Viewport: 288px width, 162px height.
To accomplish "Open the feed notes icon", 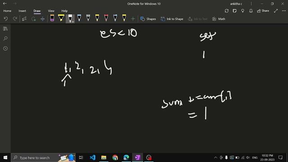I will [x=234, y=11].
